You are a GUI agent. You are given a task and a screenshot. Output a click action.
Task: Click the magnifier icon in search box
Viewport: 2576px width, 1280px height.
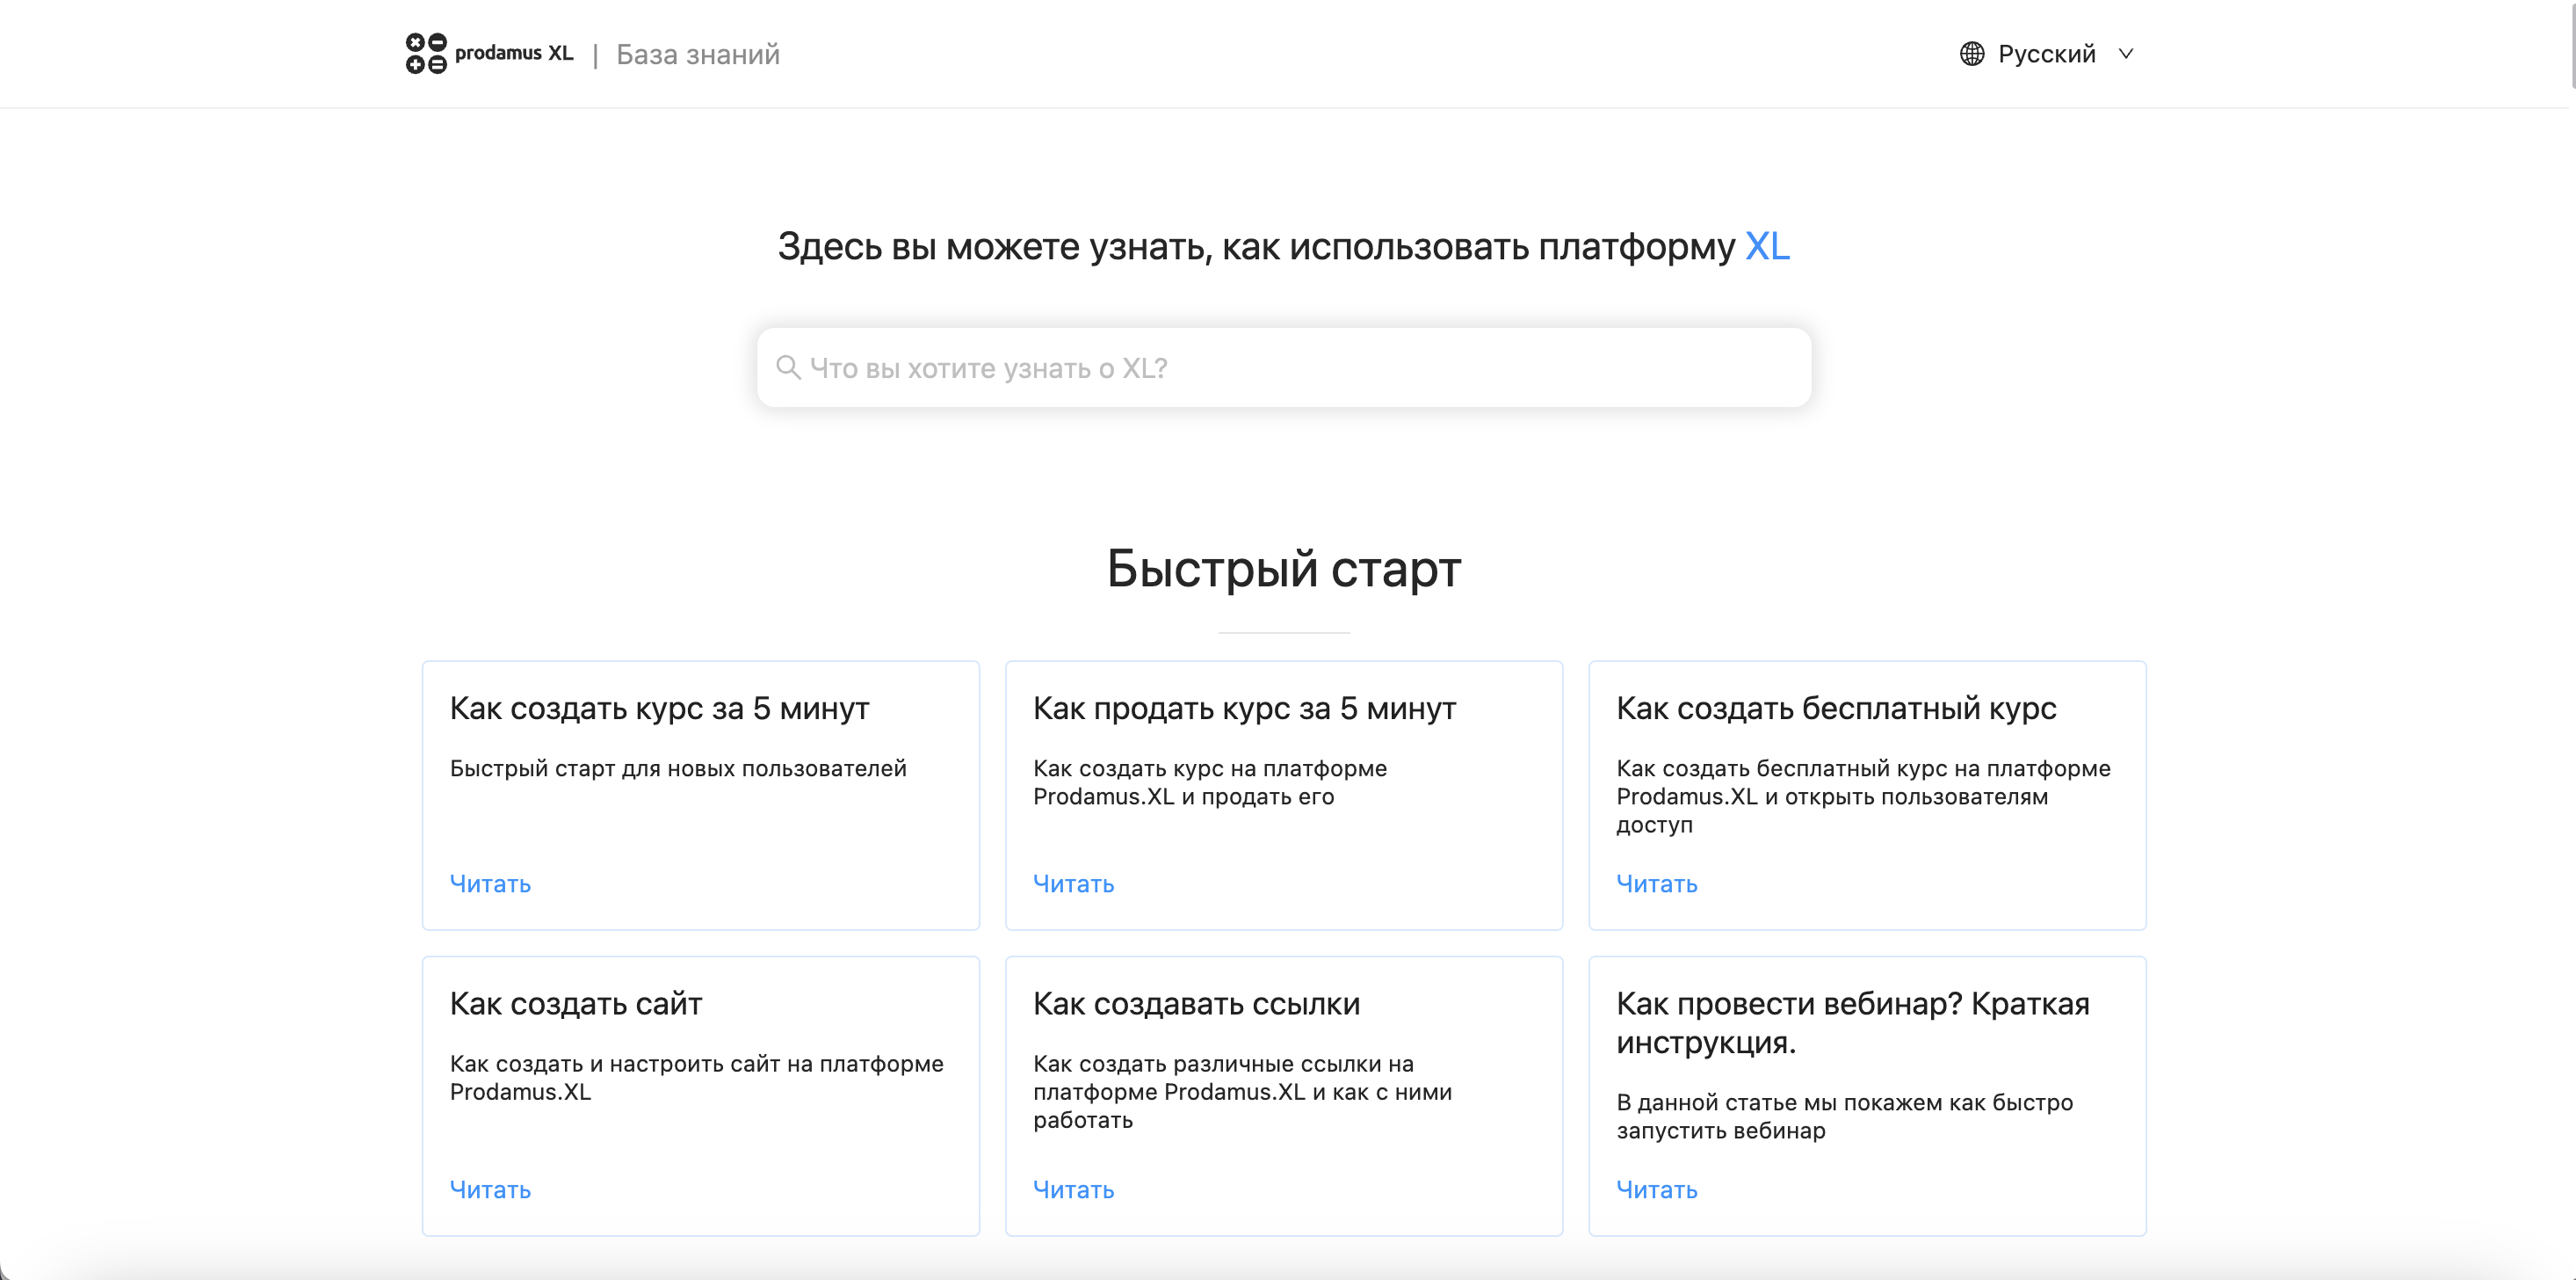788,367
